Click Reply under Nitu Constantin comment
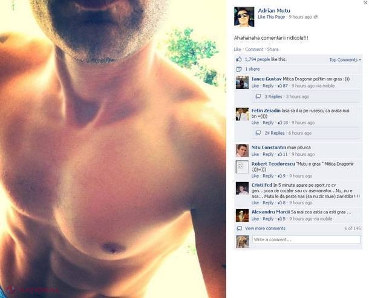Viewport: 369px width, 298px height. coord(268,154)
